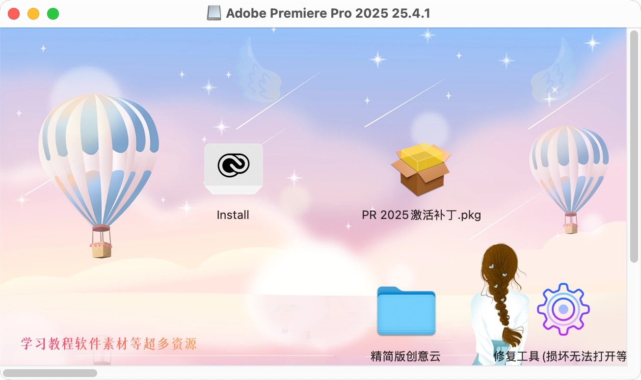Viewport: 641px width, 380px height.
Task: Click the horizontal scrollbar track right of thumb
Action: point(362,373)
